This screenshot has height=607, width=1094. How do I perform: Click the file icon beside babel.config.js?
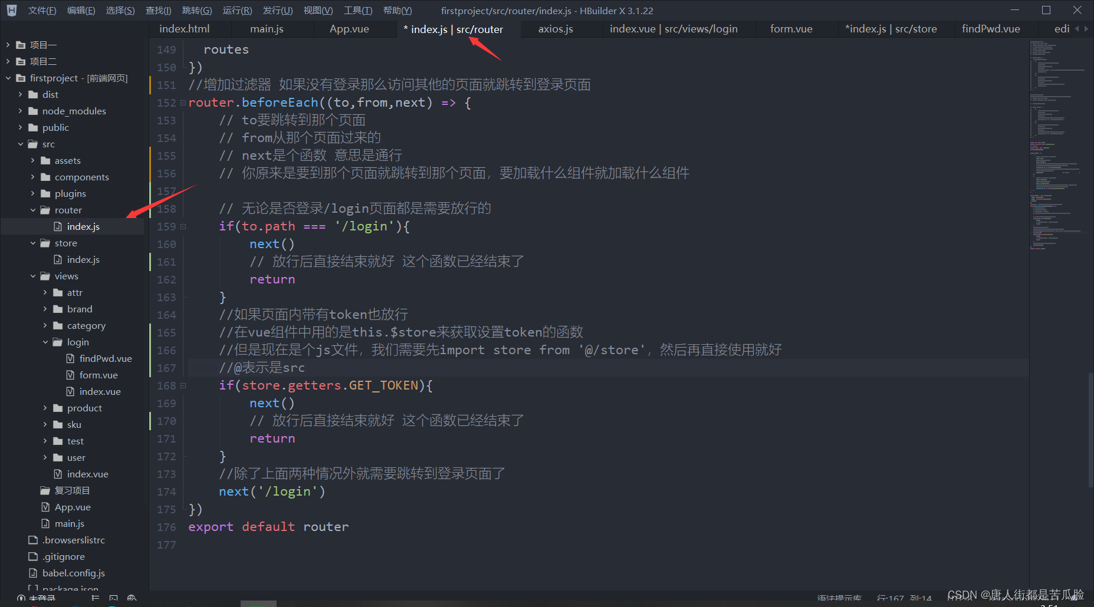pos(33,573)
